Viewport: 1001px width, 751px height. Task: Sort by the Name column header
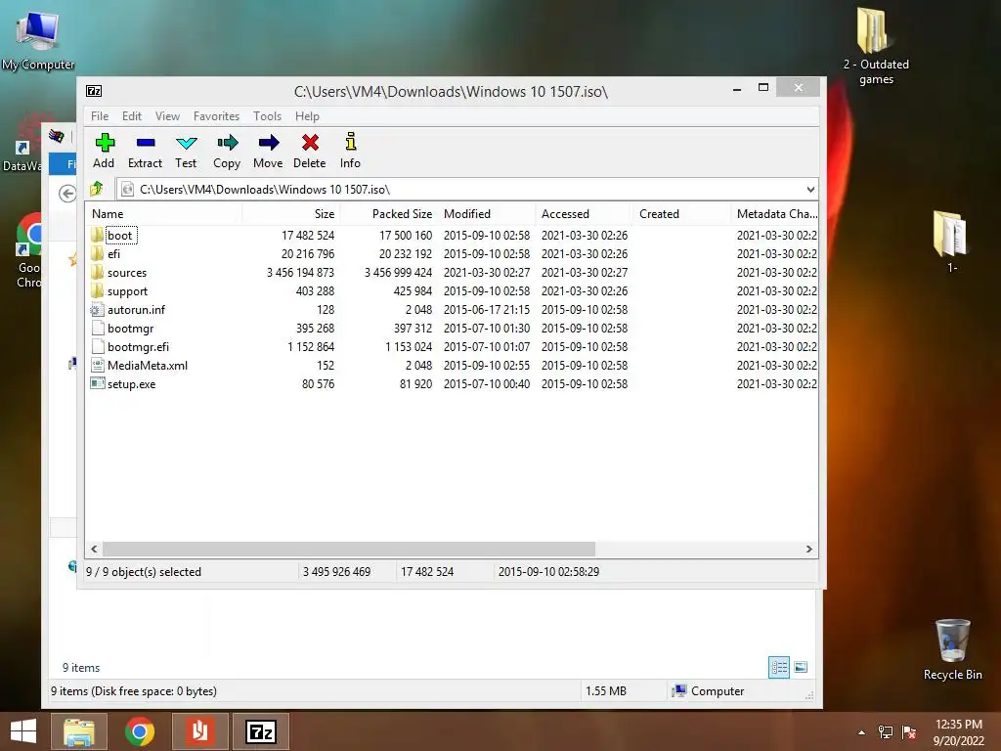pyautogui.click(x=163, y=214)
